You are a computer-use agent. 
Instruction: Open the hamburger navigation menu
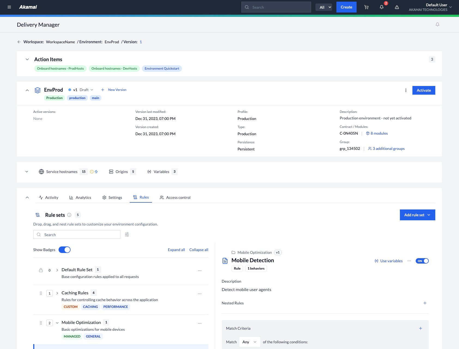click(9, 7)
